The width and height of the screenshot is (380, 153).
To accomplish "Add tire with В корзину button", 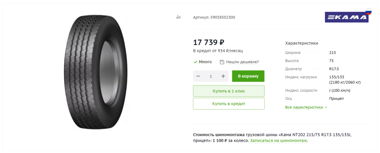I will (x=248, y=76).
